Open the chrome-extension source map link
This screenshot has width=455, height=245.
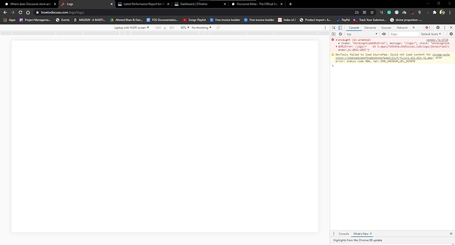point(392,56)
